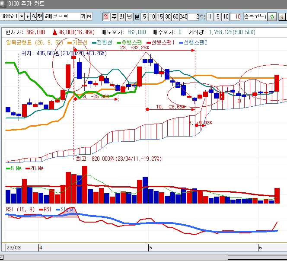287x261 pixels.
Task: Toggle the 주 weekly chart period
Action: 114,16
